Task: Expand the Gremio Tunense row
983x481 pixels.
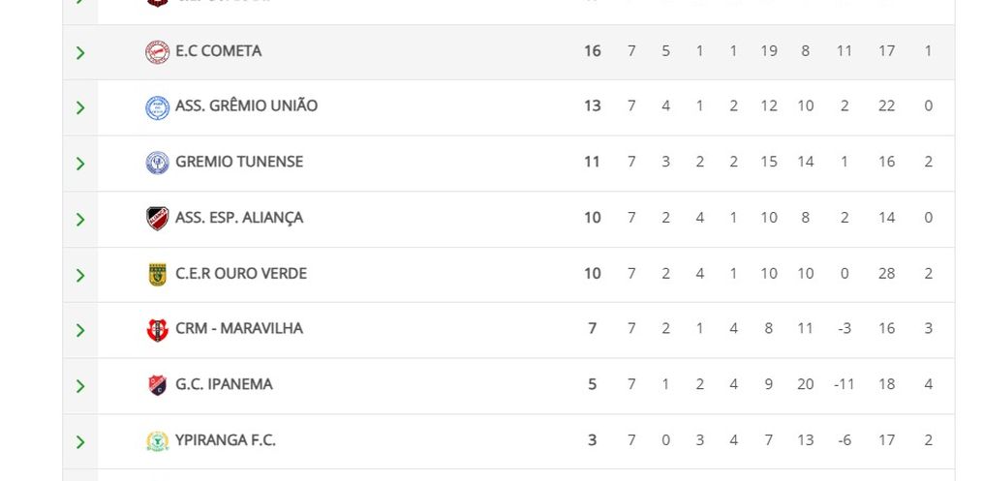Action: tap(80, 163)
